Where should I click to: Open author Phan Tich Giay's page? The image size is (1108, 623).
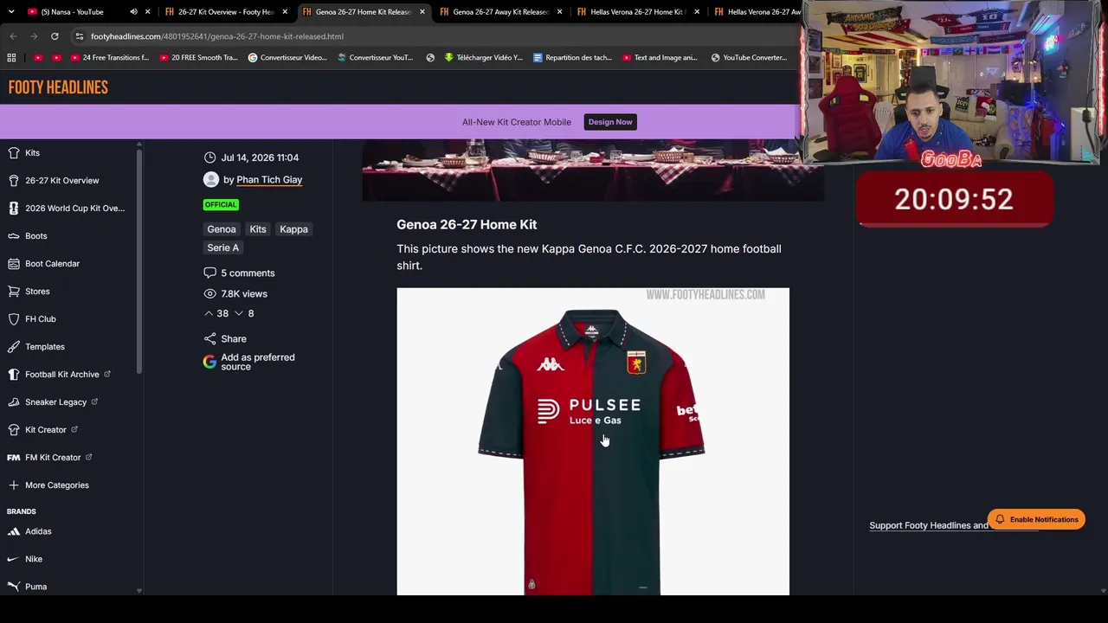click(269, 180)
